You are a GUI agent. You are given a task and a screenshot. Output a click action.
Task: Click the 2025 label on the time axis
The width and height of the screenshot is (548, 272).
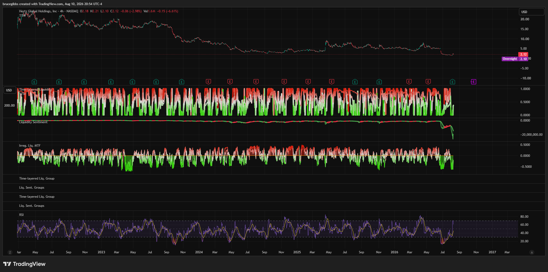coord(297,252)
